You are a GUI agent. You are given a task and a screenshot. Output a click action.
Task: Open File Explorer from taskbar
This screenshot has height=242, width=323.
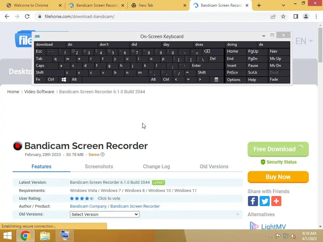(x=45, y=236)
